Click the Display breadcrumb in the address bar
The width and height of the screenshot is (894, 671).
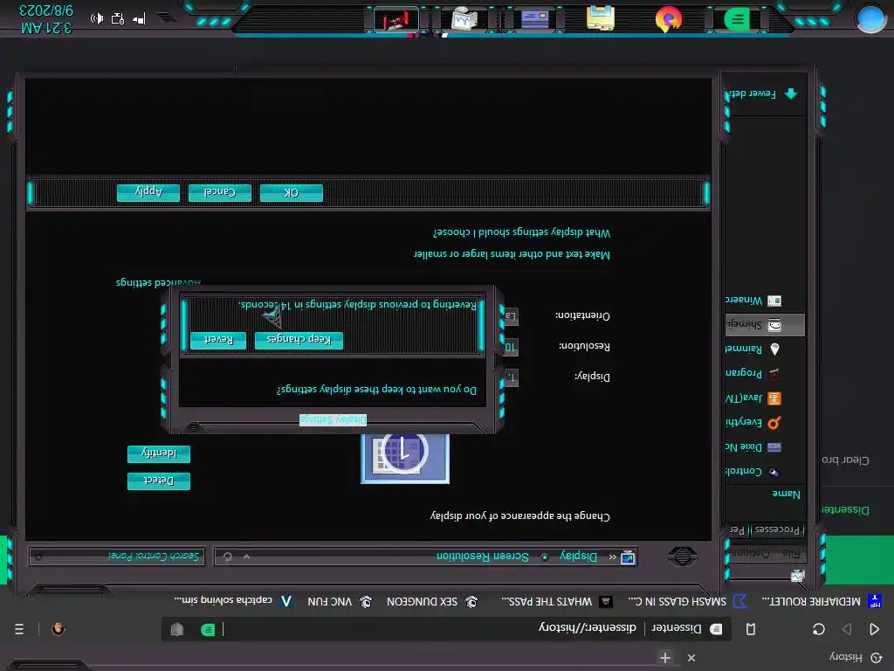pos(578,556)
